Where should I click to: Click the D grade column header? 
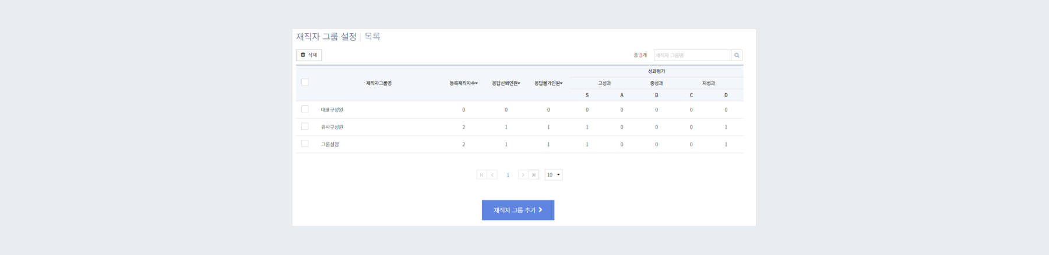click(x=726, y=95)
